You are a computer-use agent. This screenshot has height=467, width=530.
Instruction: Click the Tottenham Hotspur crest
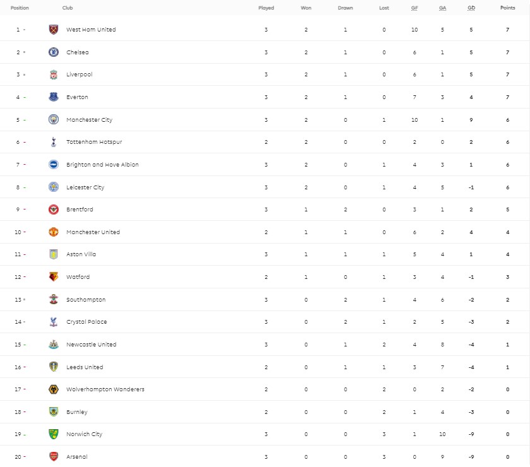pyautogui.click(x=54, y=142)
